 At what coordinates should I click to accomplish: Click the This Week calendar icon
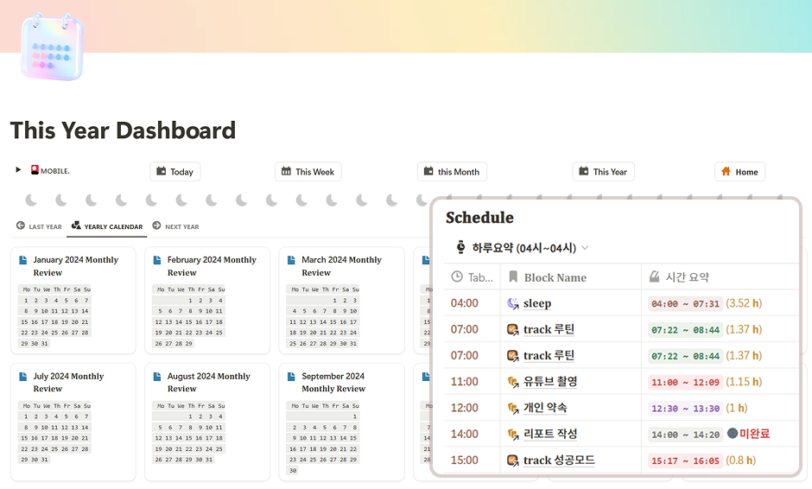point(286,171)
